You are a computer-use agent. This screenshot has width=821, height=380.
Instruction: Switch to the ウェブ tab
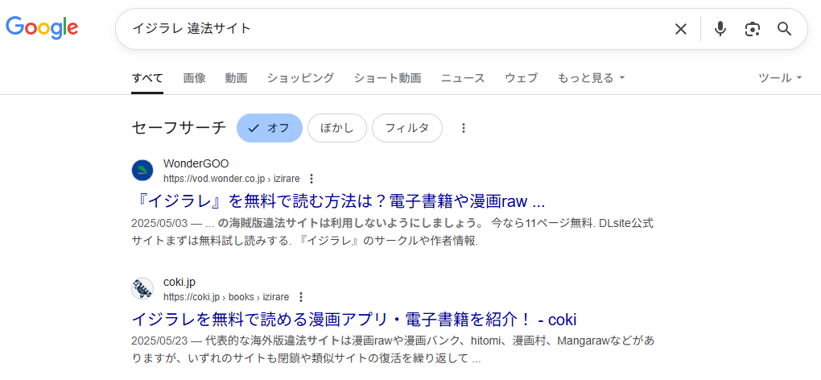click(x=521, y=79)
